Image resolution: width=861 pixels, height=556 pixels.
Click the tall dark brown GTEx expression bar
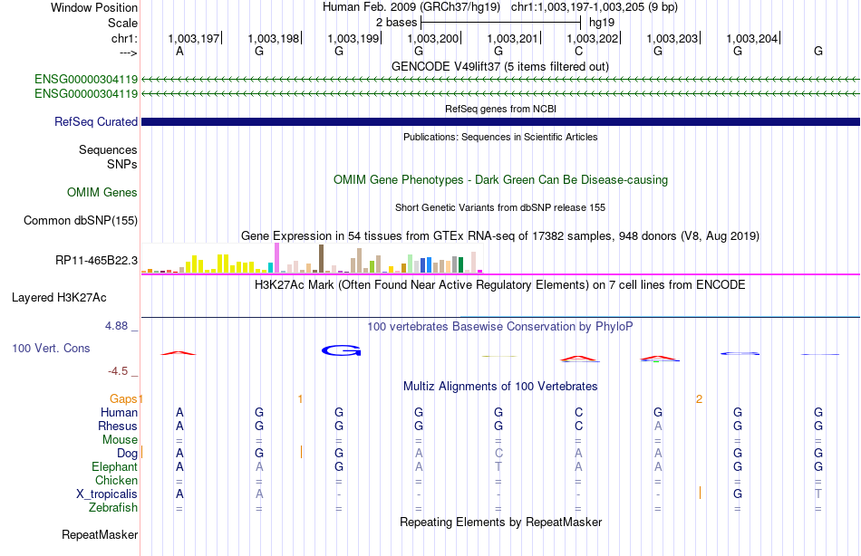[x=321, y=258]
